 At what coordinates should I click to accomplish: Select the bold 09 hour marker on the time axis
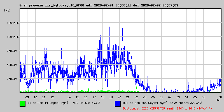(x=27, y=97)
